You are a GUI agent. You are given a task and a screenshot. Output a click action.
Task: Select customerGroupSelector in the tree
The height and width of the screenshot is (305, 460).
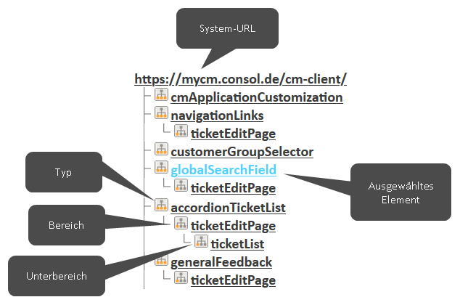click(x=242, y=152)
